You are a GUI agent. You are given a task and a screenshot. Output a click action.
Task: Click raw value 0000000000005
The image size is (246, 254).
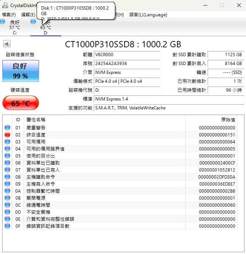[217, 149]
